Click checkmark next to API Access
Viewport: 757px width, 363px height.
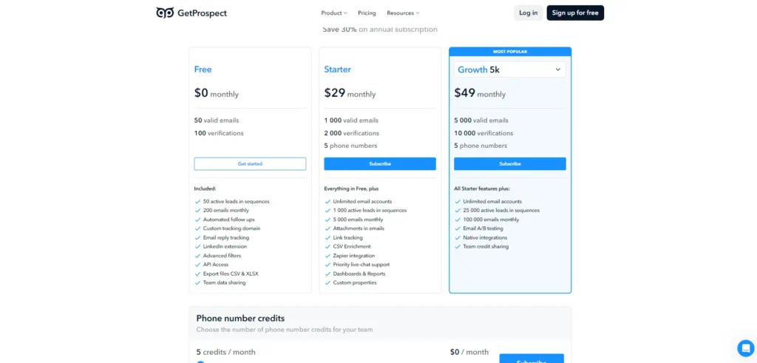click(x=197, y=265)
